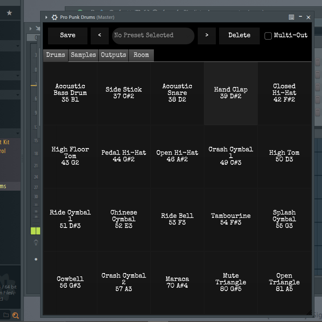This screenshot has height=322, width=322.
Task: Click the mixer track output routing icon
Action: click(36, 243)
